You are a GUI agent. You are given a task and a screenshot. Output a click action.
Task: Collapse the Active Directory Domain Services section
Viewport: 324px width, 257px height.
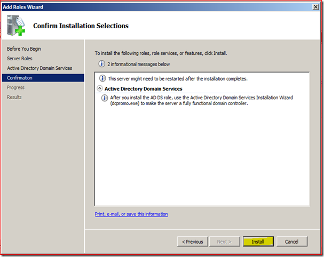(100, 89)
